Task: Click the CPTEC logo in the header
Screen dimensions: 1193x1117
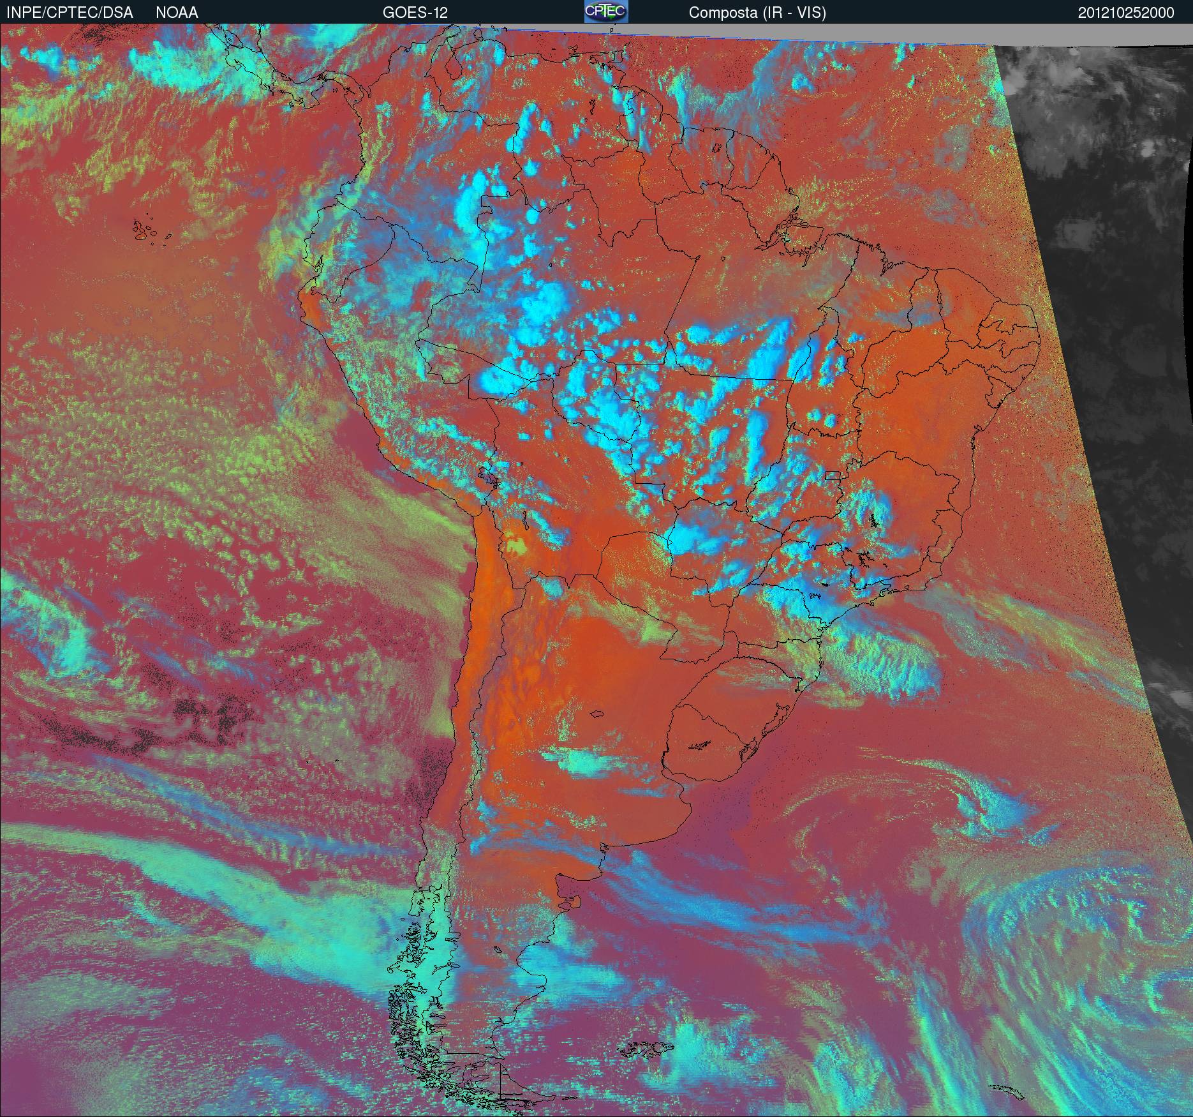Action: (x=606, y=11)
